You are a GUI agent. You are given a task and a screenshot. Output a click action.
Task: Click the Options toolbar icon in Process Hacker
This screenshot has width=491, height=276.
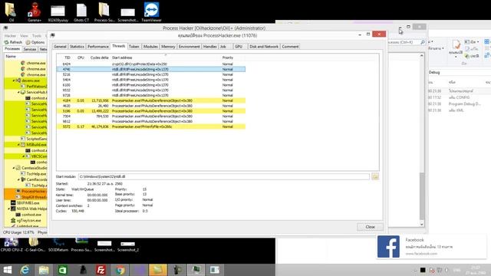(x=28, y=42)
